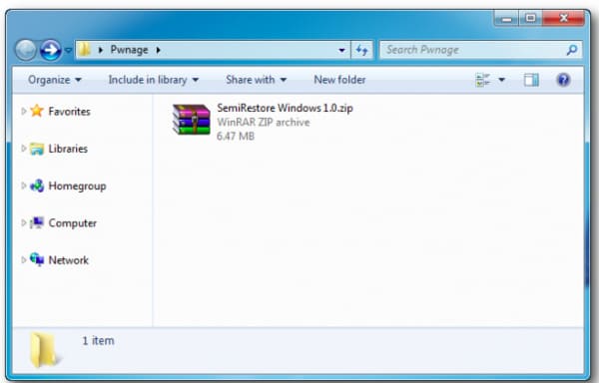Open the Organize menu

tap(54, 80)
